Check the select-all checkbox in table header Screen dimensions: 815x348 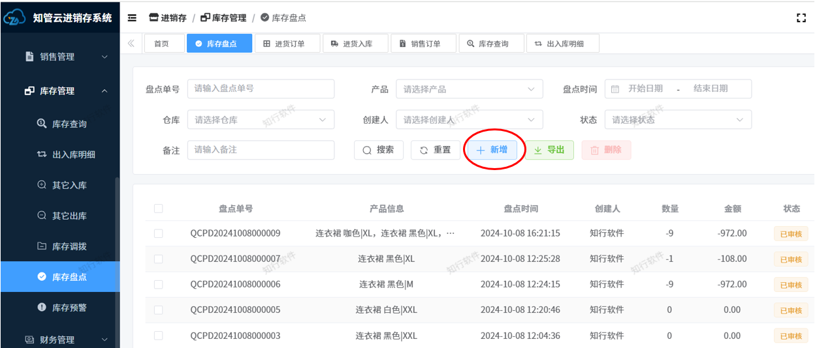(158, 209)
